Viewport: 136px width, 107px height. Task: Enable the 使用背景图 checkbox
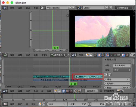(x=101, y=91)
